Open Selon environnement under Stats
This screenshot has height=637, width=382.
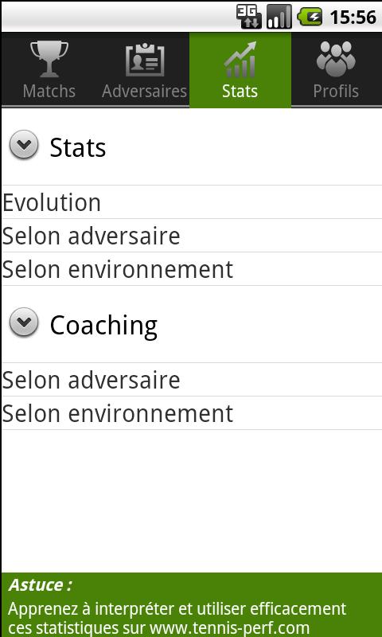(x=192, y=268)
